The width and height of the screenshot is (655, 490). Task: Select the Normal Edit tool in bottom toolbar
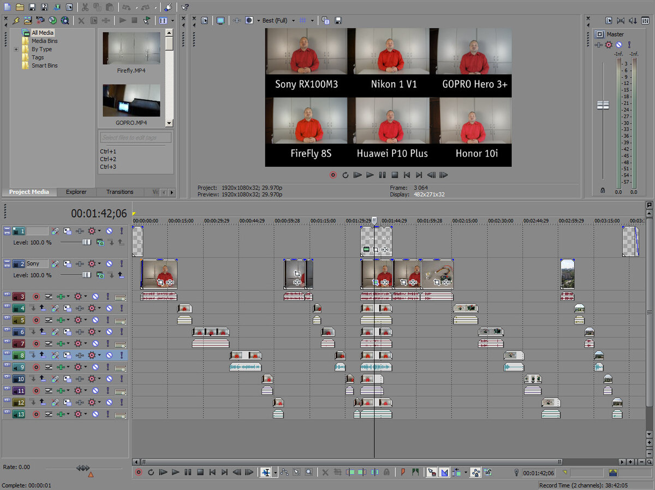[x=266, y=473]
